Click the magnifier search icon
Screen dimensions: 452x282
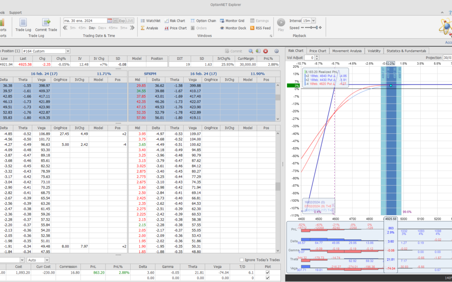[251, 51]
